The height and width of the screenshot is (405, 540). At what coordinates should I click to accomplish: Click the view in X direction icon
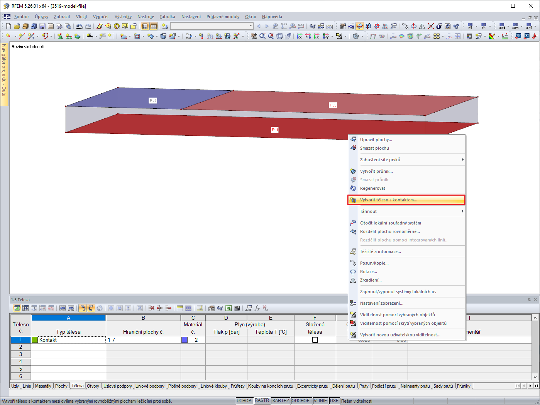299,36
